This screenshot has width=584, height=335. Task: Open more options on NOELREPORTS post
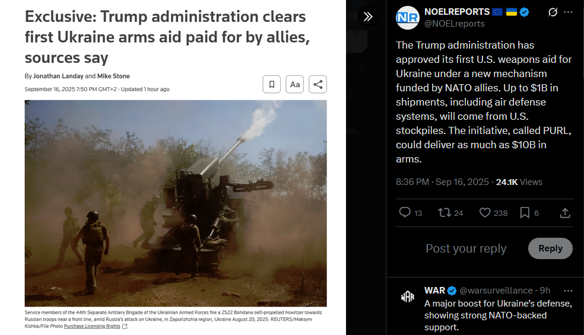click(x=568, y=12)
